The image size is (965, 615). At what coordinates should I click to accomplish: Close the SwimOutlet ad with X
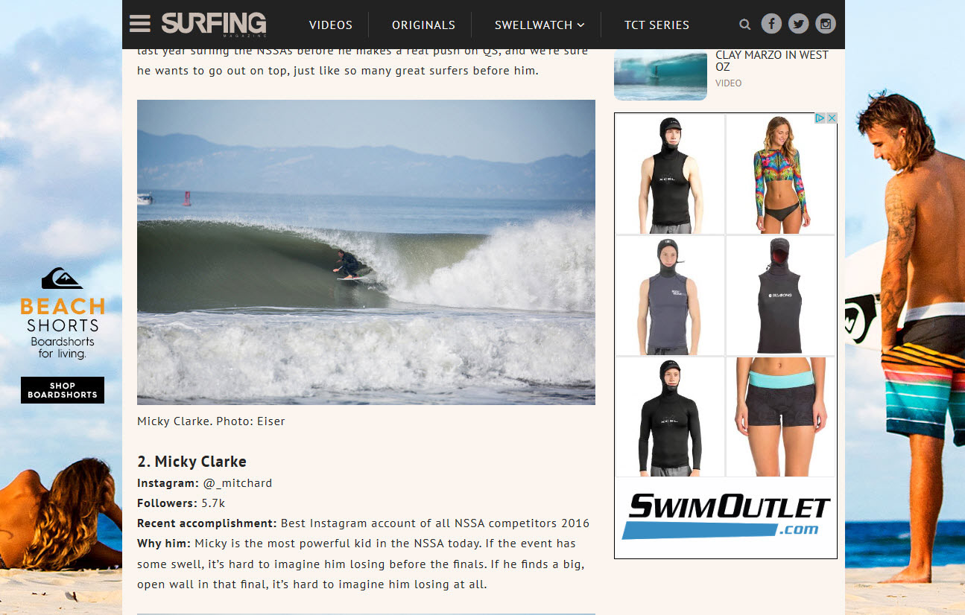(x=832, y=118)
